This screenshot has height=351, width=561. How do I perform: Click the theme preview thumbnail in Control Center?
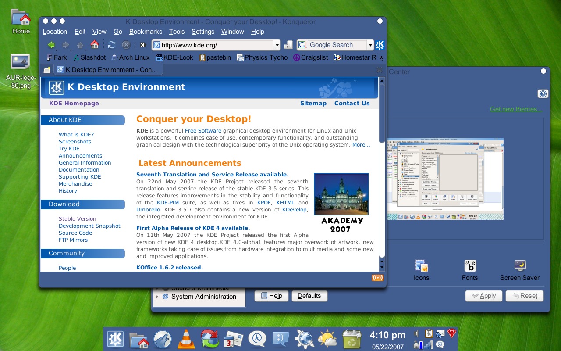point(445,179)
